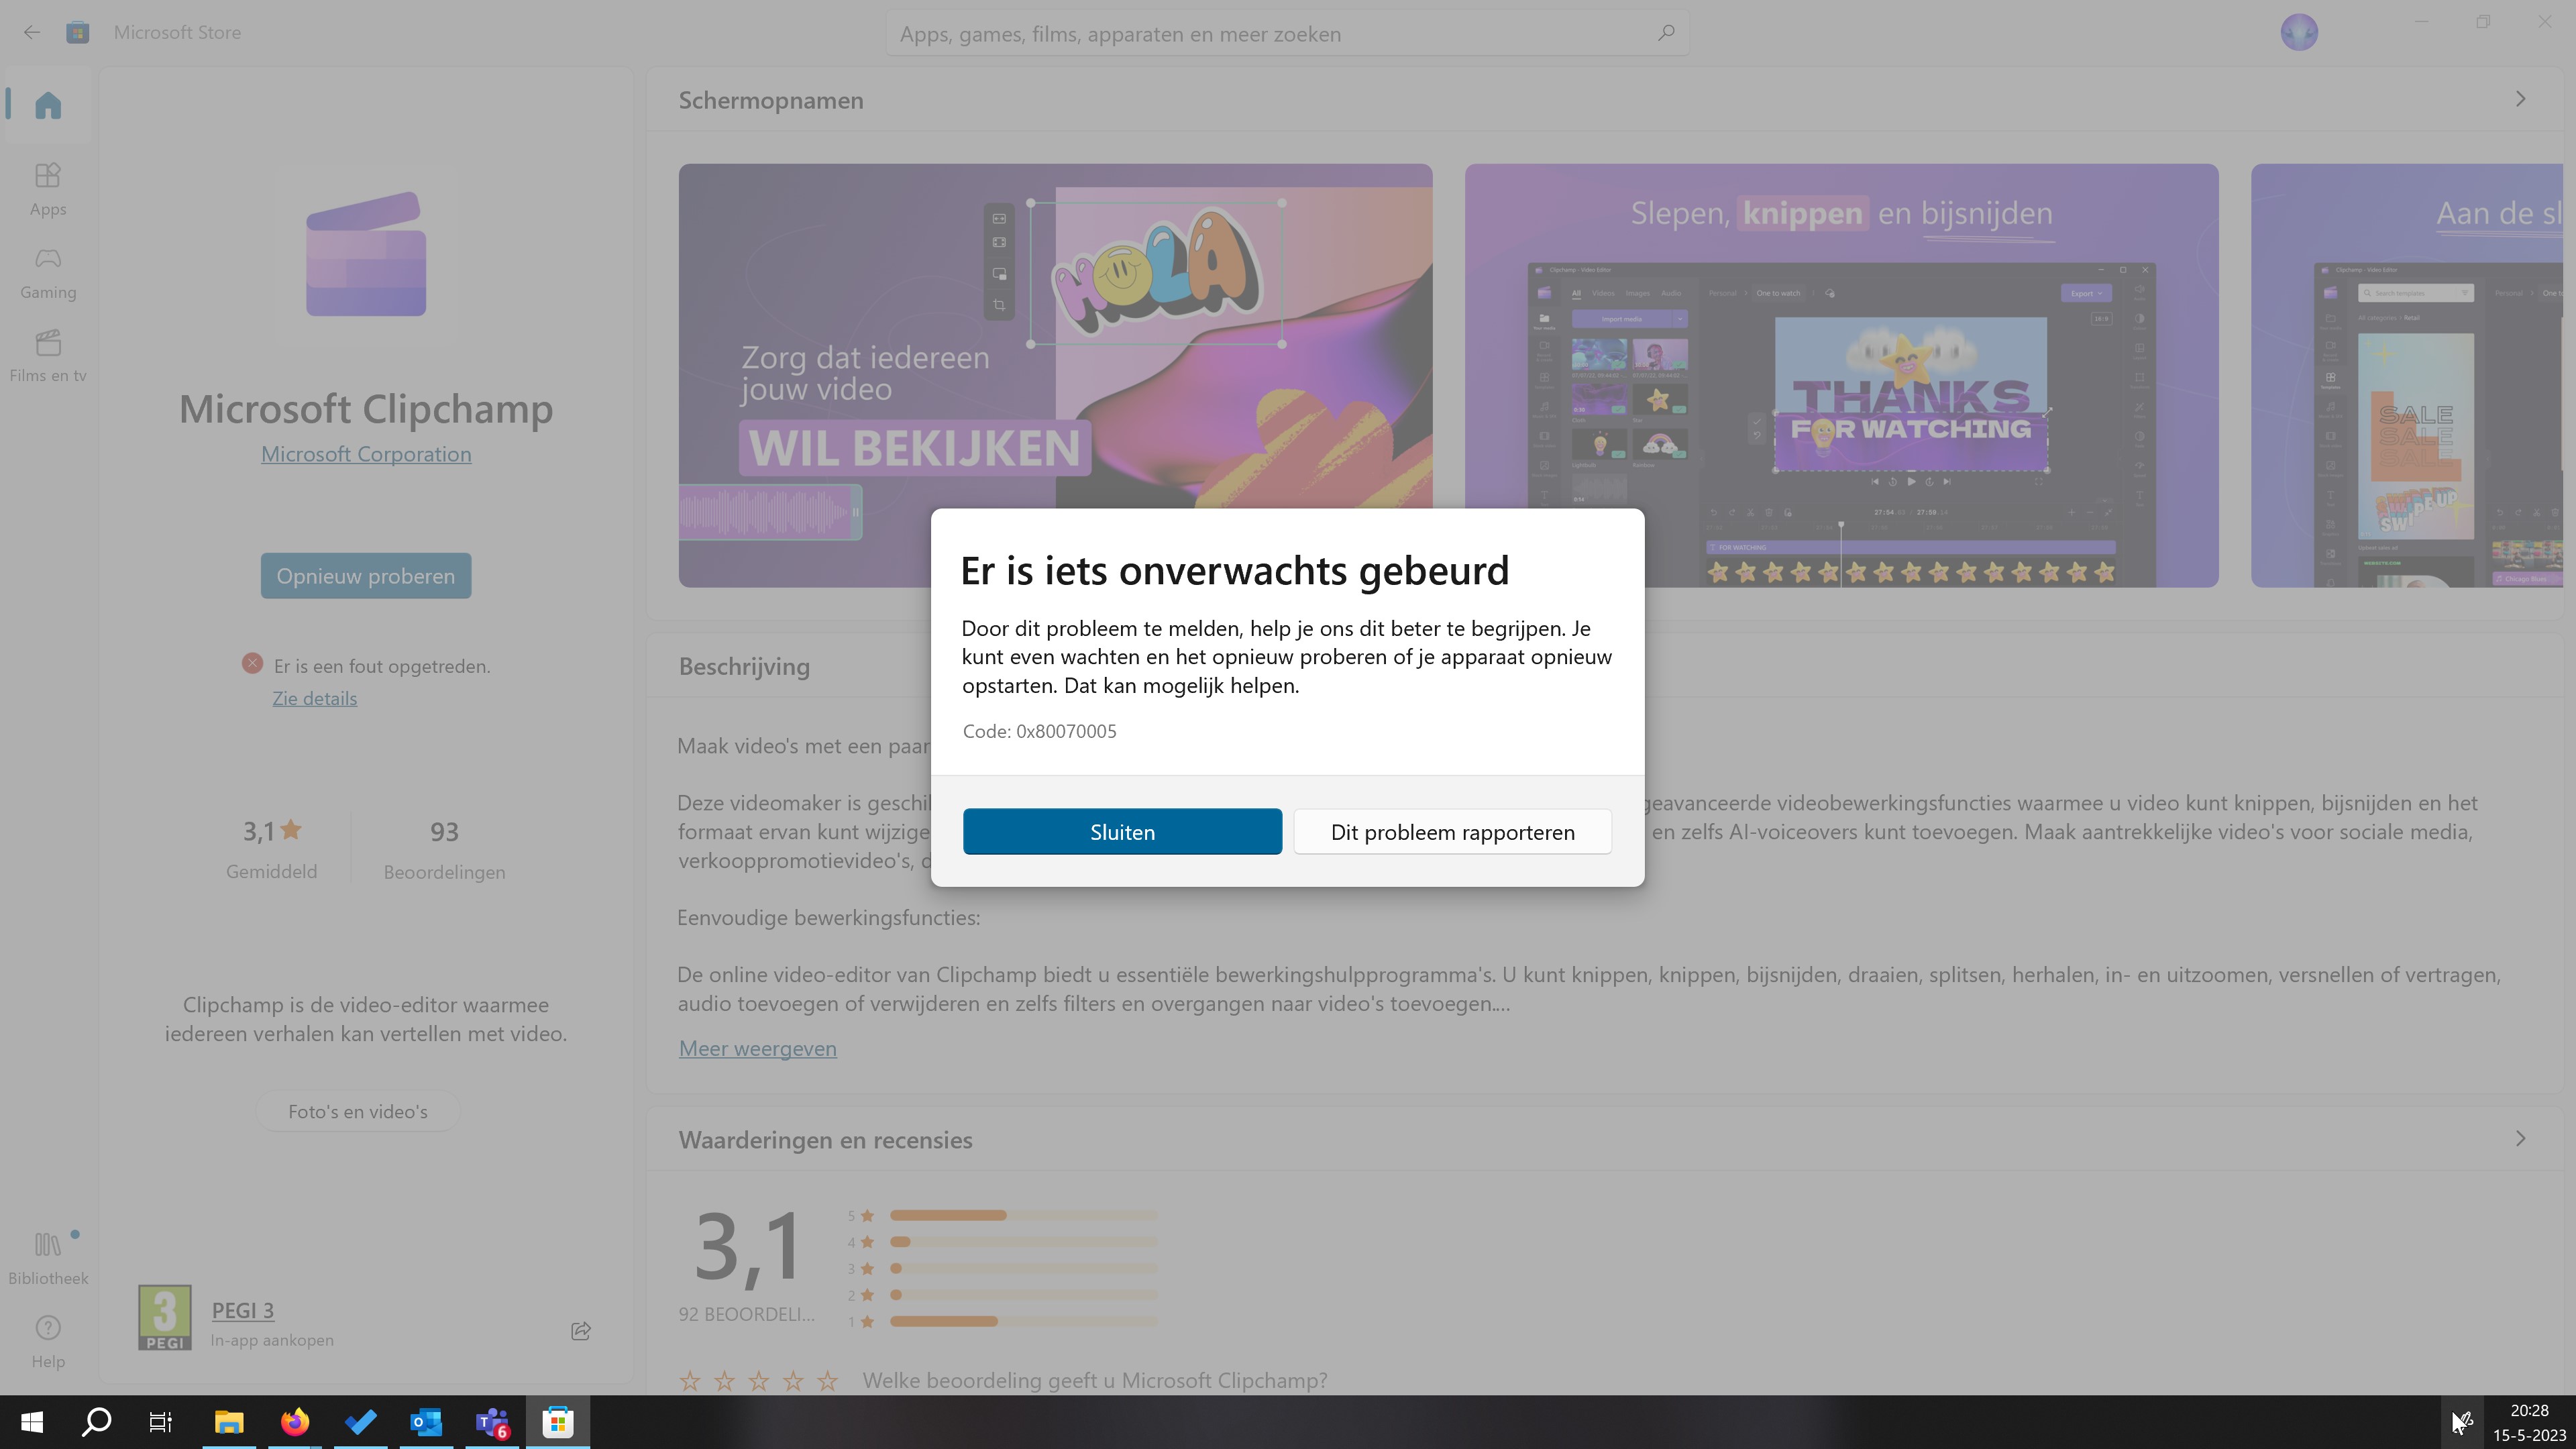The height and width of the screenshot is (1449, 2576).
Task: Click the search magnifier icon
Action: coord(1665,33)
